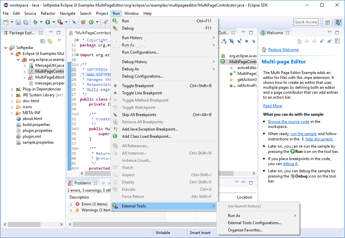The width and height of the screenshot is (345, 238).
Task: Click the debug it link
Action: click(290, 164)
